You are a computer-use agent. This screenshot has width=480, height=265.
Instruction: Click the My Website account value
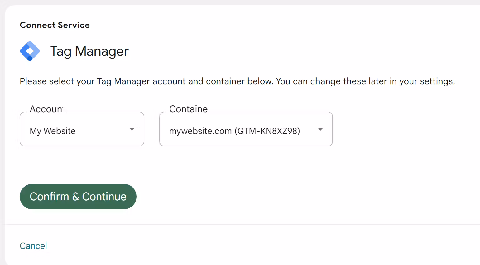(52, 131)
